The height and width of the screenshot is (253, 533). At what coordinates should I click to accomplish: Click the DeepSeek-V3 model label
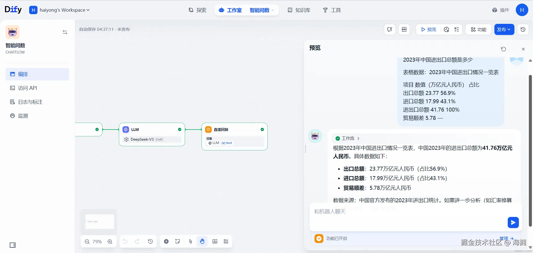pos(142,139)
